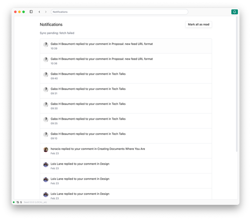This screenshot has height=220, width=251.
Task: Open the 10:36 Proposal feed URL notification
Action: [x=102, y=59]
